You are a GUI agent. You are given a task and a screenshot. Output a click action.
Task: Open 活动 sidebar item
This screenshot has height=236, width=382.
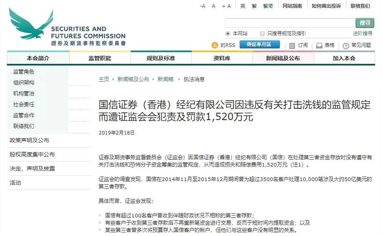tap(15, 183)
